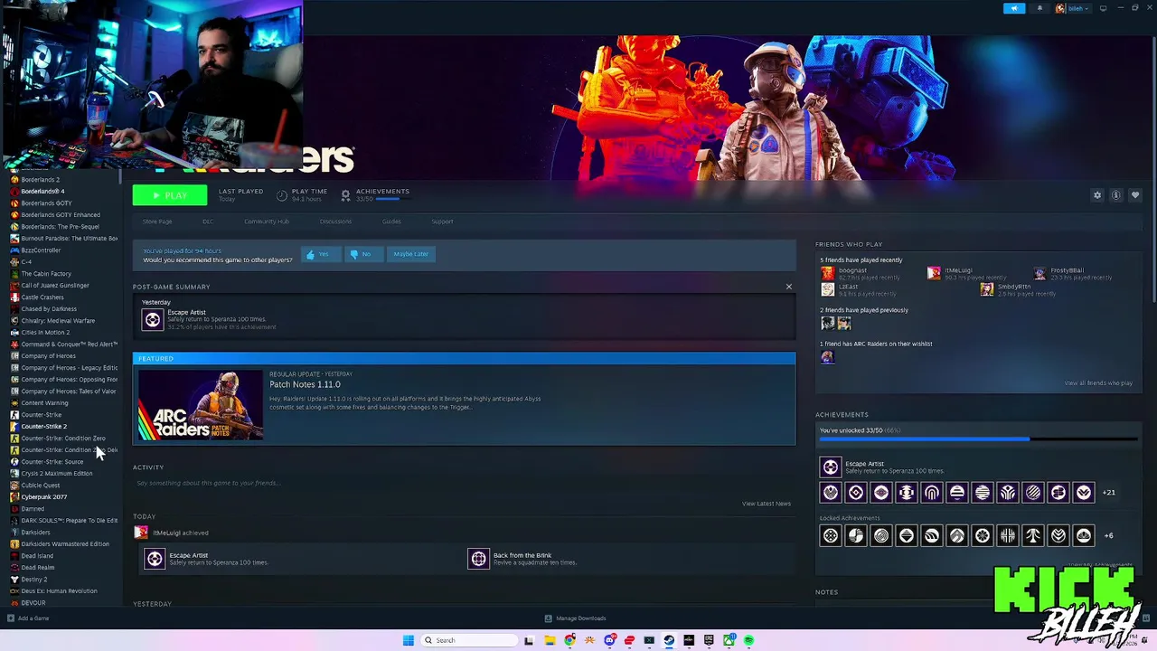Open the announcements megaphone button

1014,8
